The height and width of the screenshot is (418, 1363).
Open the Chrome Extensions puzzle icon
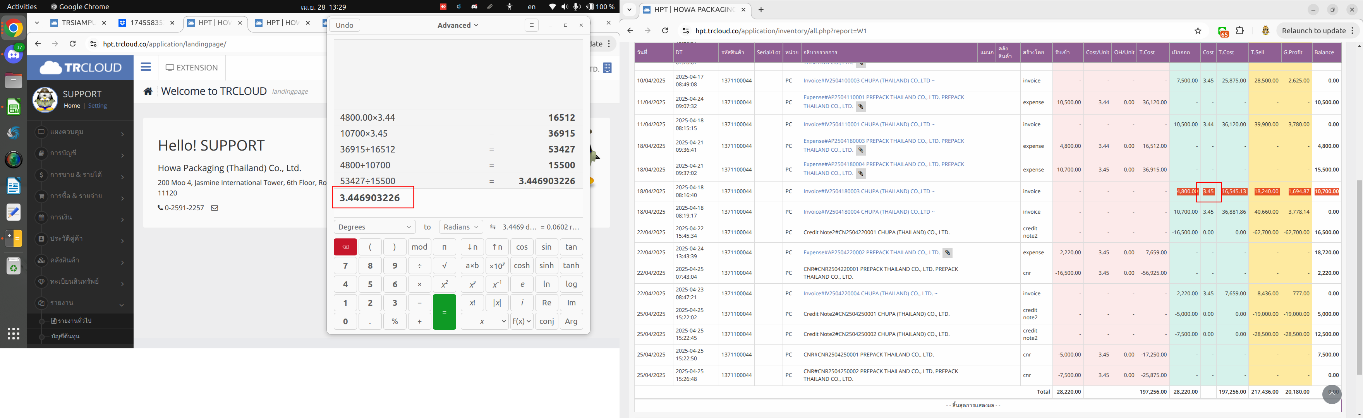click(x=1240, y=31)
